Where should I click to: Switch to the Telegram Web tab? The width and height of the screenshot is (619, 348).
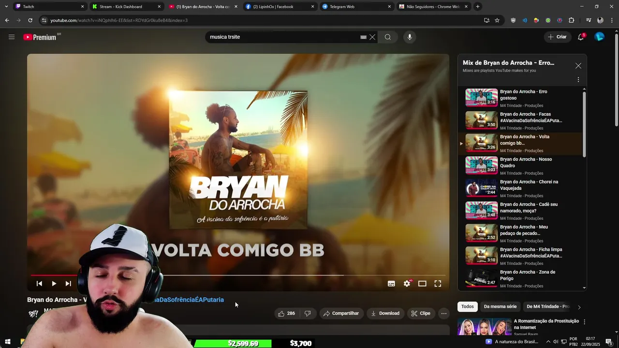(x=357, y=7)
